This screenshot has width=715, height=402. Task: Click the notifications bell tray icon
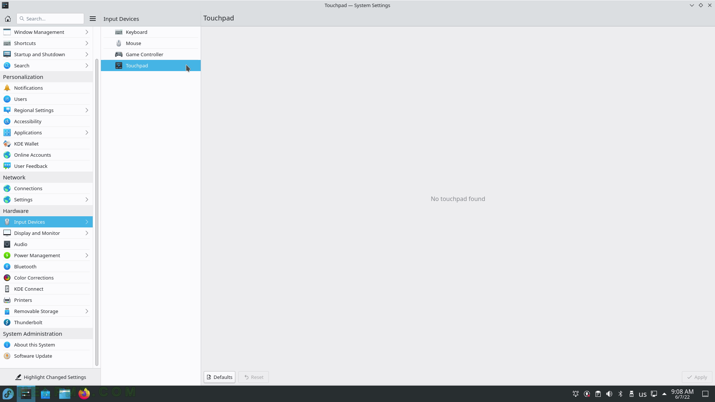(x=576, y=394)
